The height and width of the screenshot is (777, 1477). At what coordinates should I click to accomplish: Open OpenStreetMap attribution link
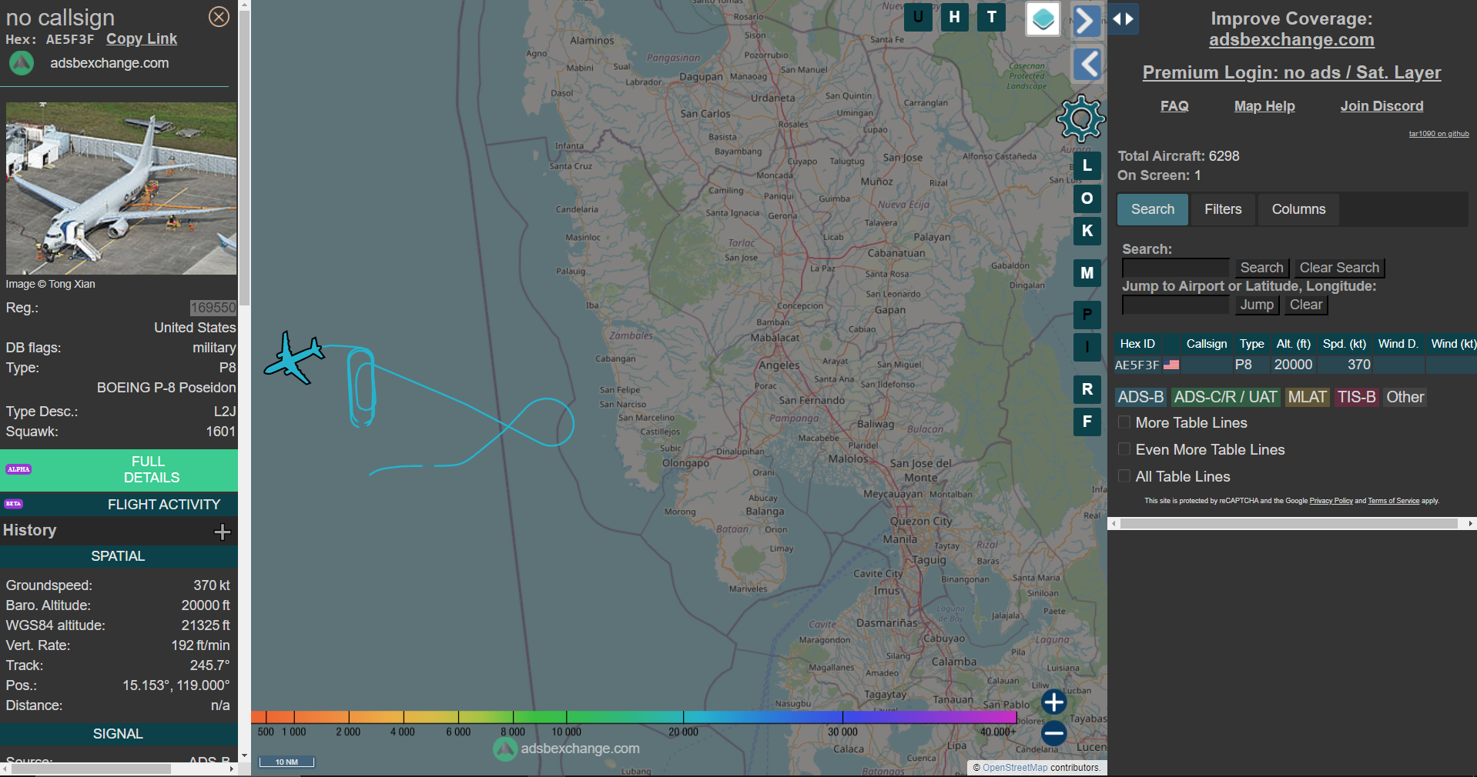coord(1015,768)
